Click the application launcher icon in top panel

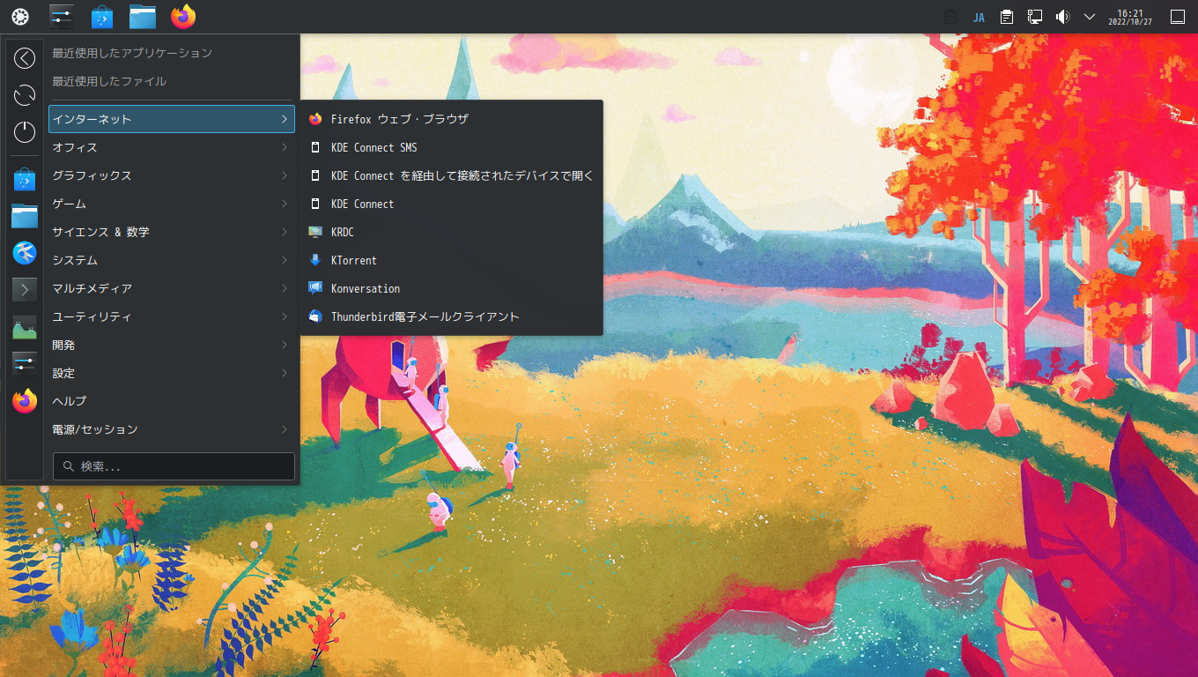point(19,17)
